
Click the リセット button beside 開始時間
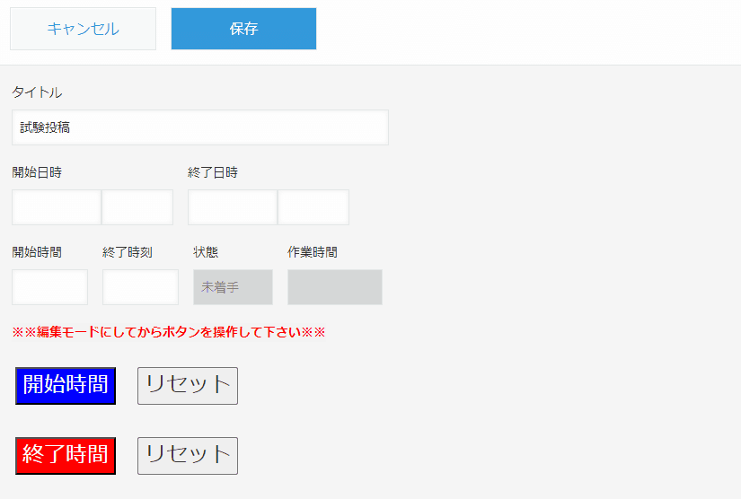188,386
